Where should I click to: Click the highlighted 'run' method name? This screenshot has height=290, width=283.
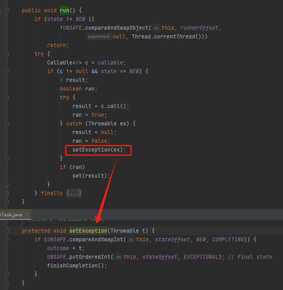click(x=65, y=10)
